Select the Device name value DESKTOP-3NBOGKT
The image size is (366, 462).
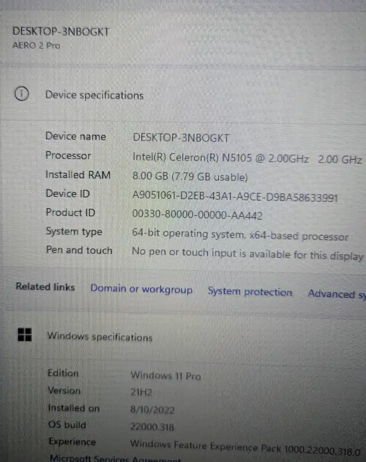point(181,138)
